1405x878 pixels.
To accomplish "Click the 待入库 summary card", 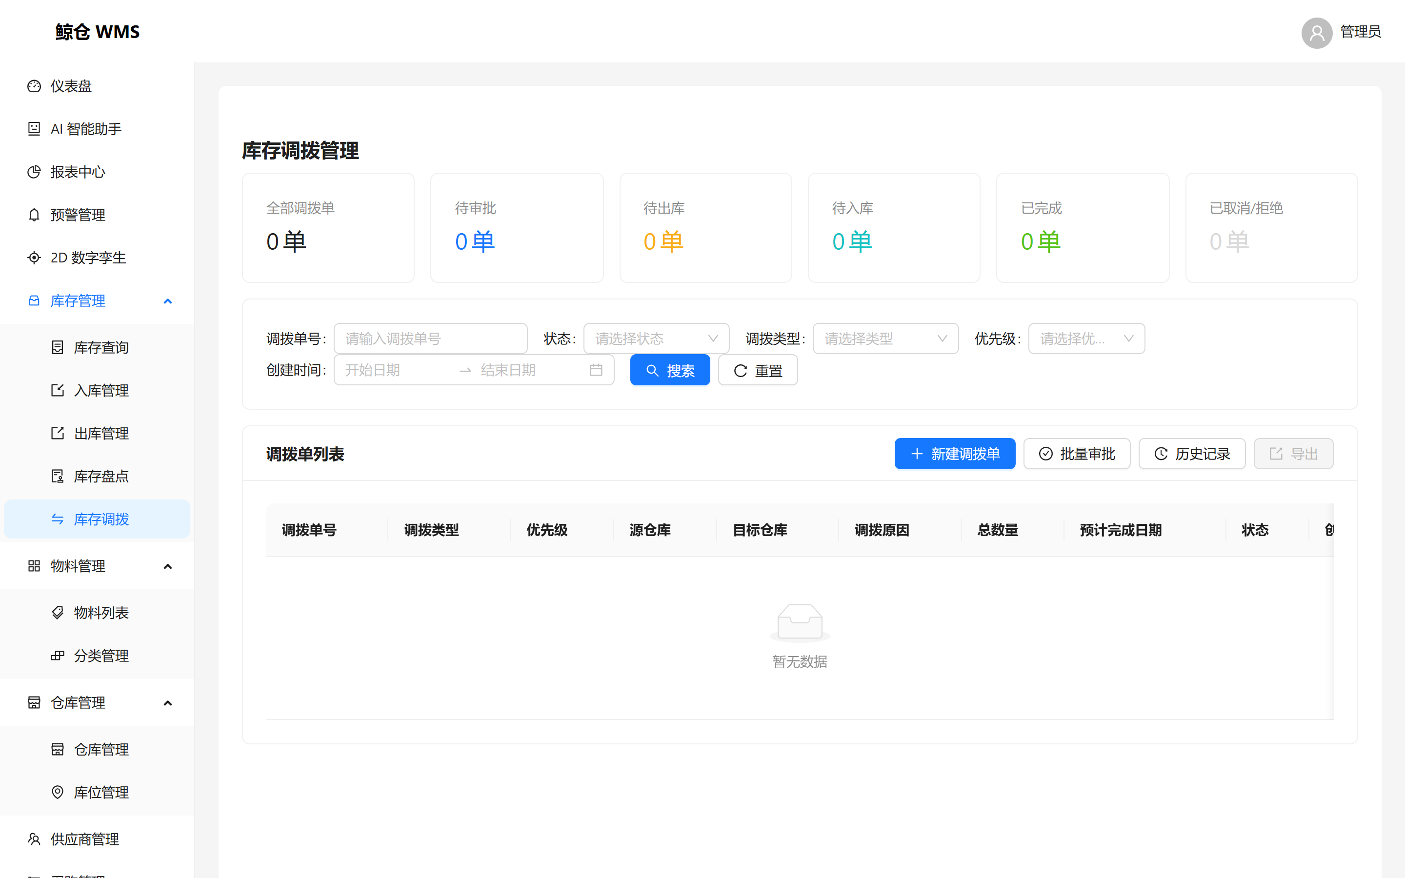I will [894, 228].
